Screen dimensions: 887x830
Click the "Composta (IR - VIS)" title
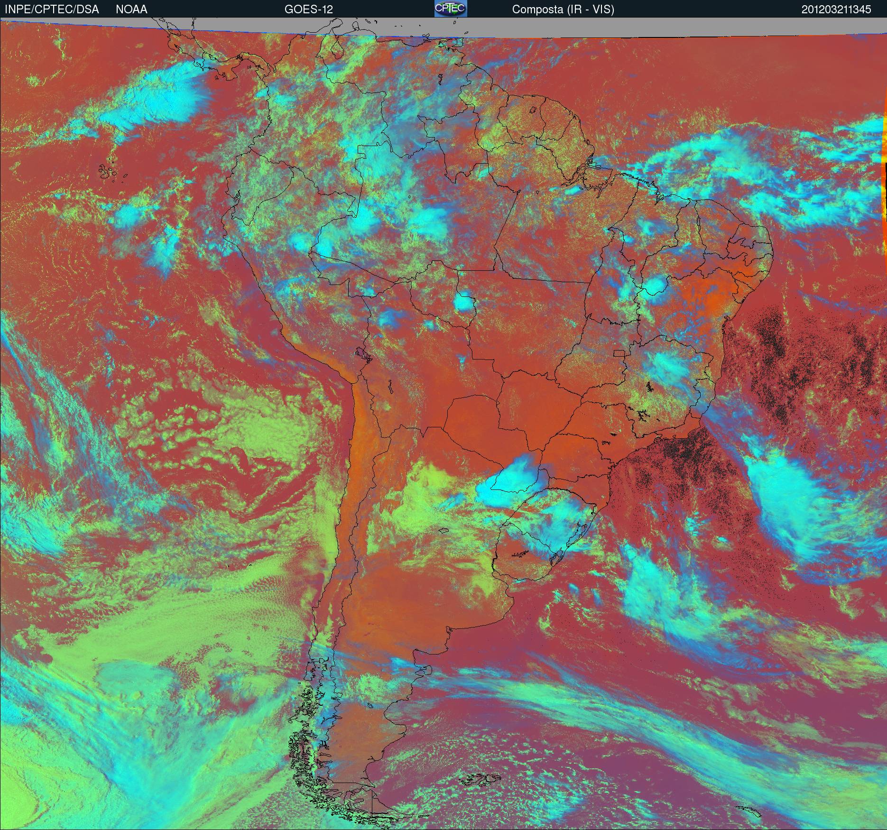563,9
